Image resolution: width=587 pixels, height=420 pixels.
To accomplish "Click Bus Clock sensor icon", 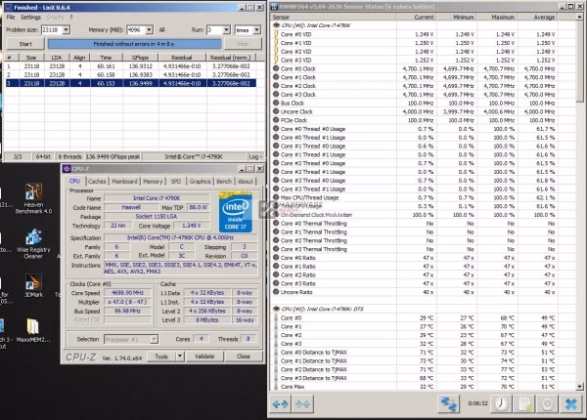I will 276,103.
